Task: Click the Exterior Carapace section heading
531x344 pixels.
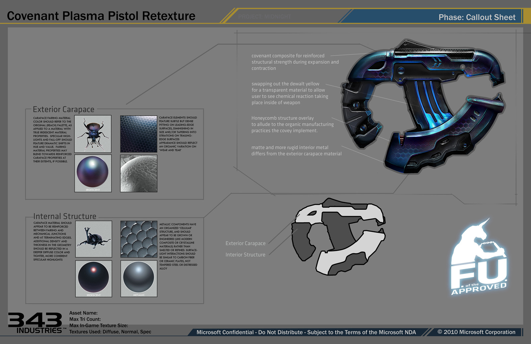Action: click(64, 109)
